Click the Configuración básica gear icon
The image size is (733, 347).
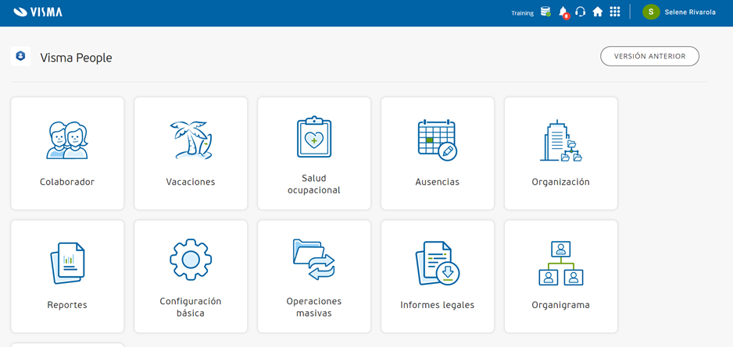191,260
